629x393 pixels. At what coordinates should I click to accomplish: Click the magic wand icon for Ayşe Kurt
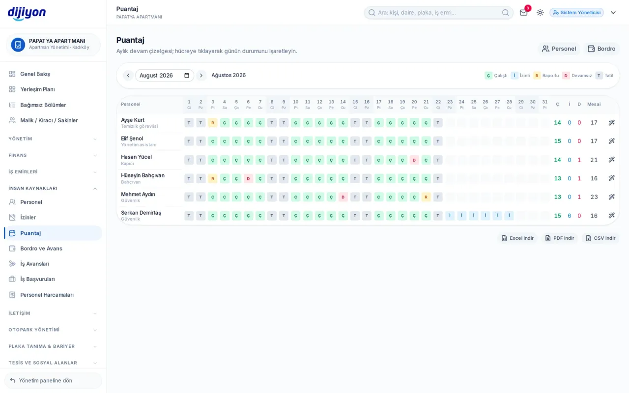click(612, 123)
